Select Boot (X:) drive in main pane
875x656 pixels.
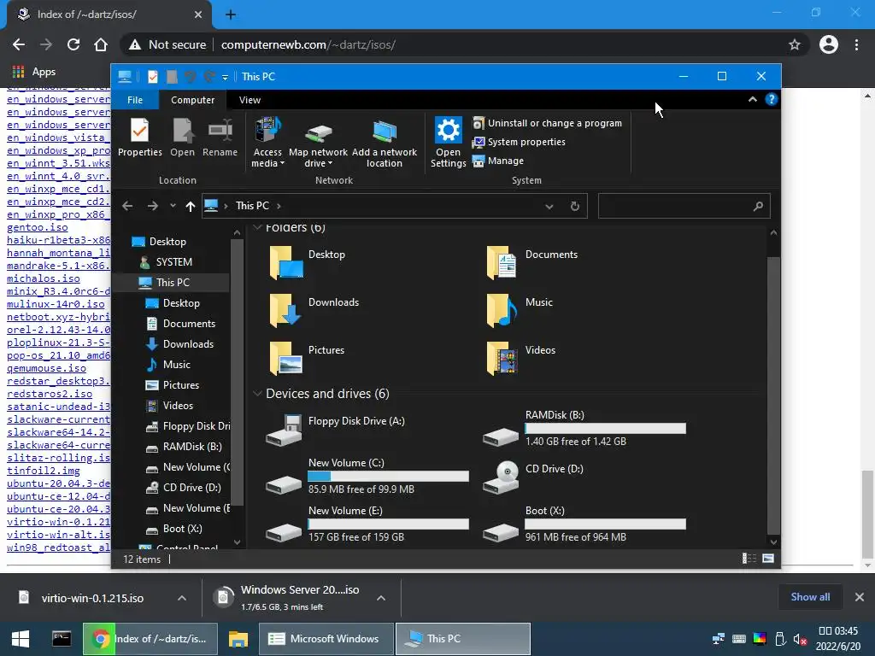584,524
